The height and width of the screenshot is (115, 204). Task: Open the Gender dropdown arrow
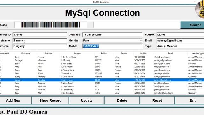(141, 41)
